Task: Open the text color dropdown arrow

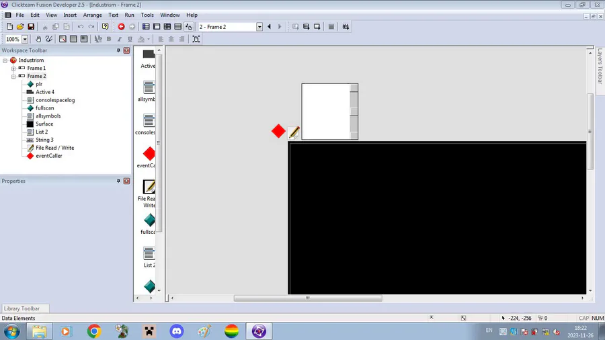Action: point(149,39)
